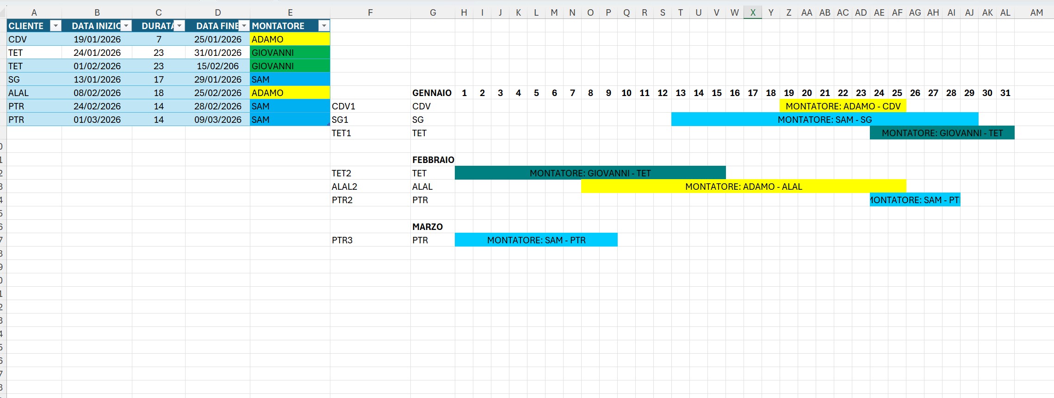Select column X header
1054x398 pixels.
[753, 13]
